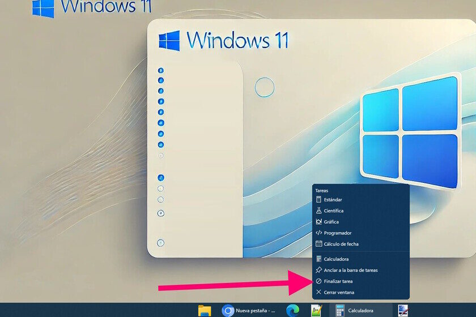Click Anclar a la barra de tareas
The height and width of the screenshot is (317, 476).
pyautogui.click(x=360, y=270)
